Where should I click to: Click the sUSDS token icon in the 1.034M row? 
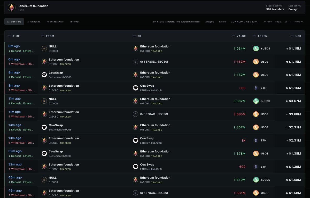tap(256, 48)
